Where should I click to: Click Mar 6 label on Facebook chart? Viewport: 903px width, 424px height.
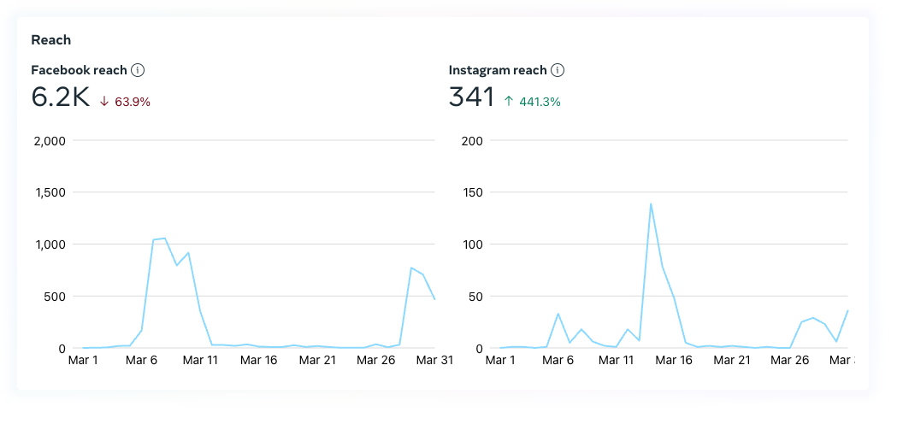pyautogui.click(x=141, y=361)
